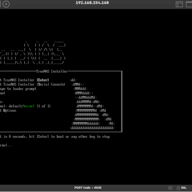
Task: Click the 'to loader prompt' menu line
Action: tap(18, 89)
